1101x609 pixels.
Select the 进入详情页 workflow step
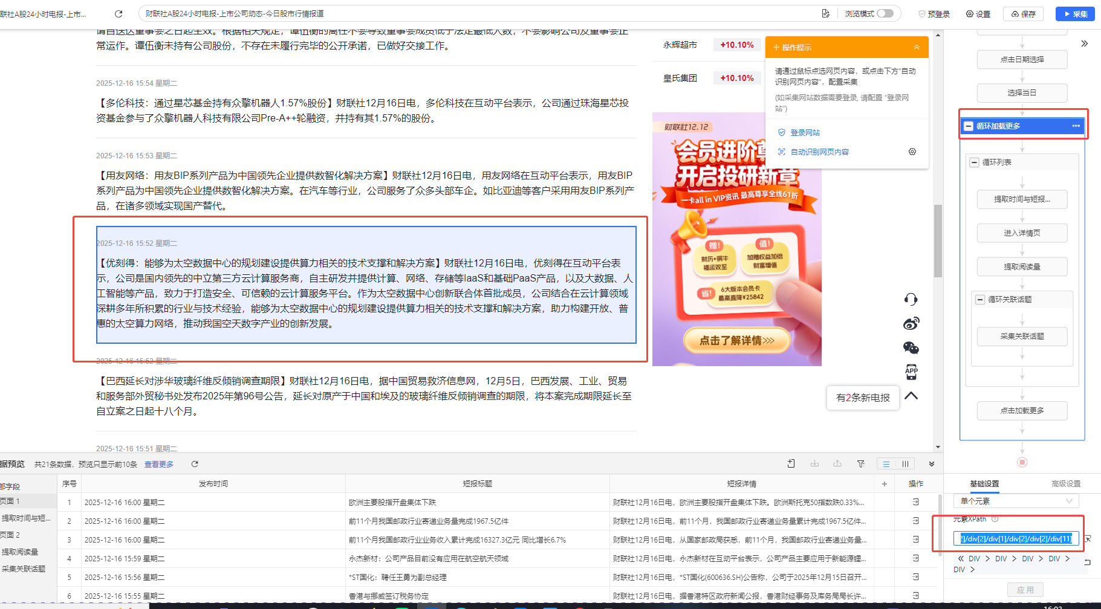1022,233
